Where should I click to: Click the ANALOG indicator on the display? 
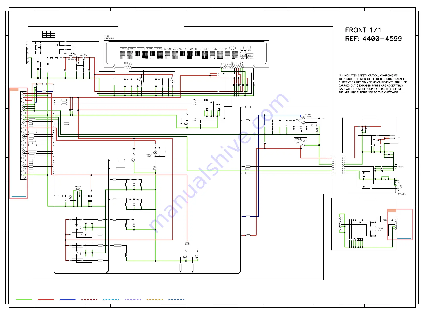[149, 49]
